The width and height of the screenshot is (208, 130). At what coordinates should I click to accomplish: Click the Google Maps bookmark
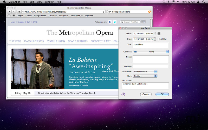tap(40, 16)
